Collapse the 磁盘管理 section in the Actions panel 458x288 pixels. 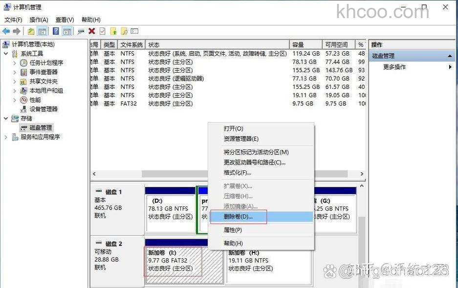pyautogui.click(x=451, y=55)
